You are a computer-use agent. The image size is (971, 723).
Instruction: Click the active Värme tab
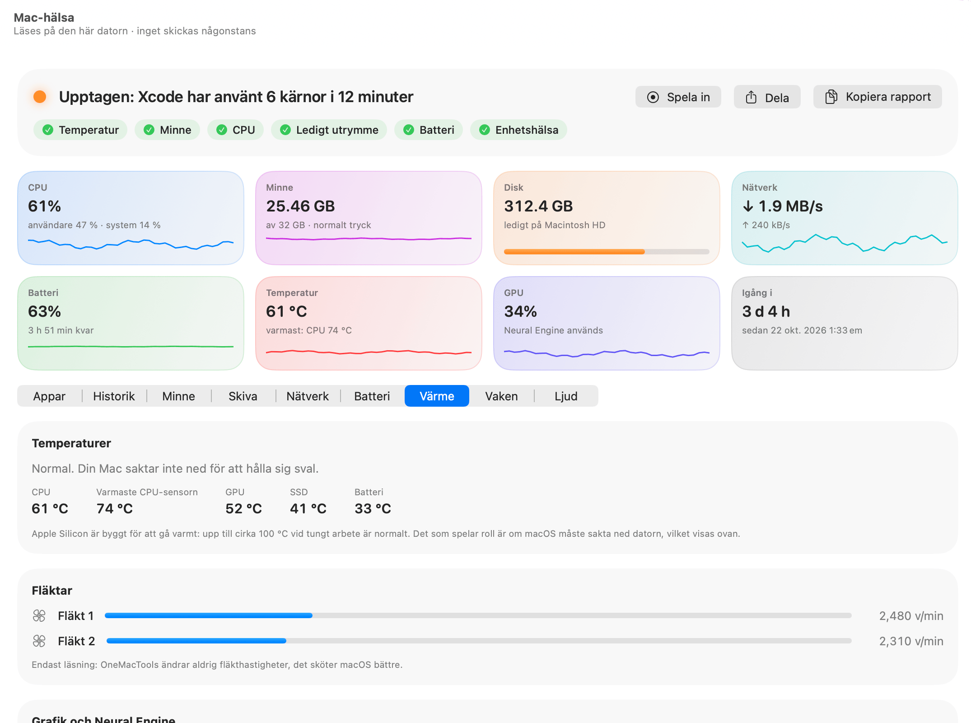pos(437,396)
